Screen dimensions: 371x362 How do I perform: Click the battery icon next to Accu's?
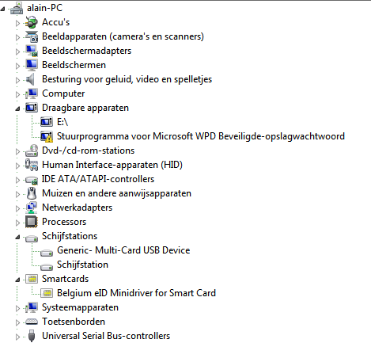[x=32, y=22]
